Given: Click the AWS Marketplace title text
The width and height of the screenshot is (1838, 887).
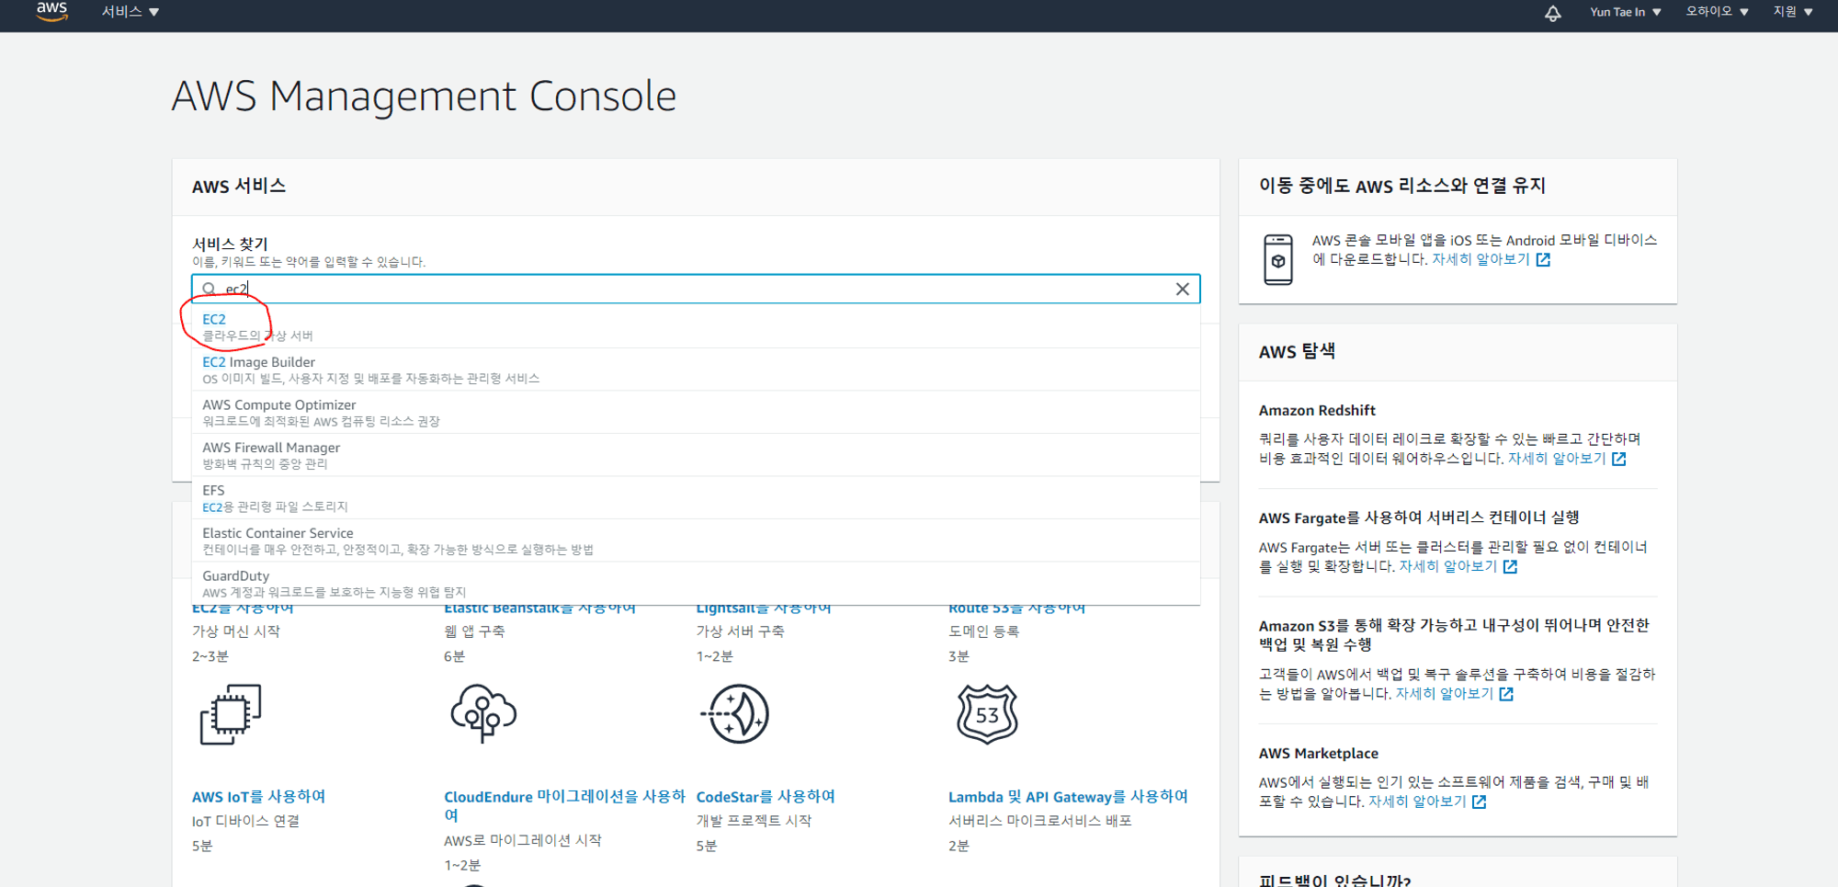Looking at the screenshot, I should click(x=1318, y=753).
